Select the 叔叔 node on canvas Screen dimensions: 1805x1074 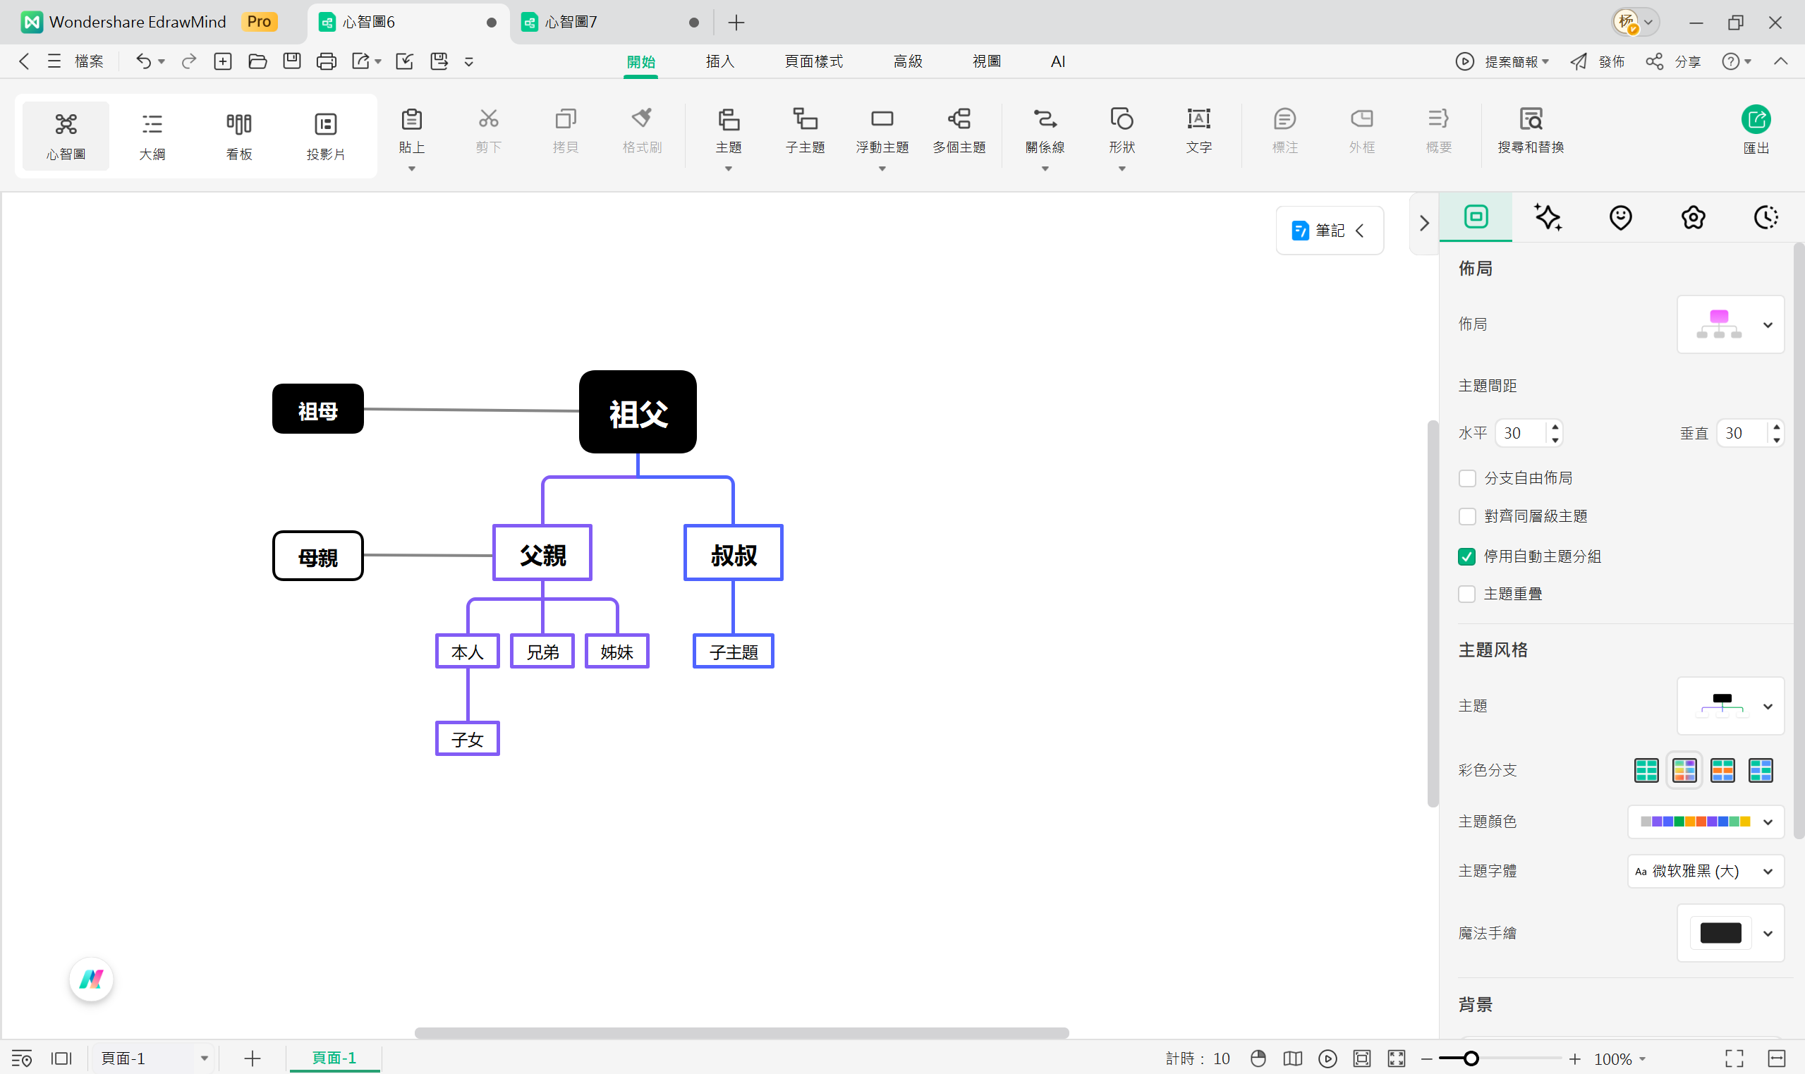[733, 554]
